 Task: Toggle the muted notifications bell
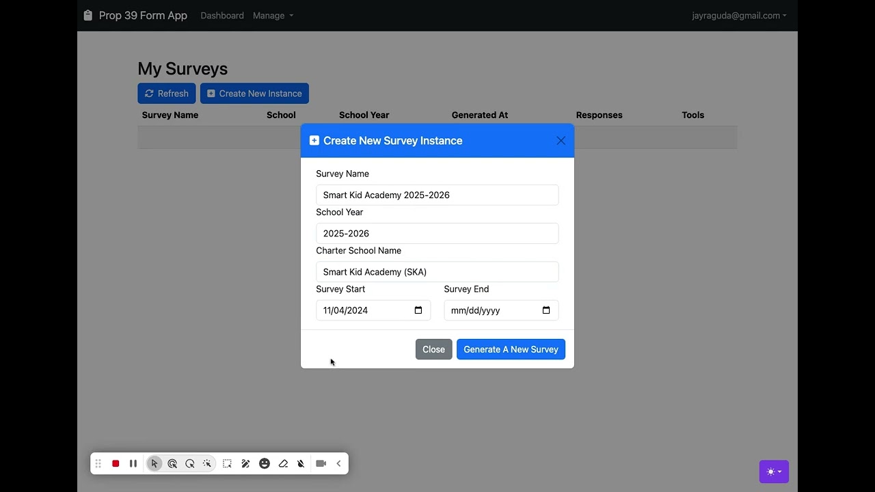pos(301,463)
